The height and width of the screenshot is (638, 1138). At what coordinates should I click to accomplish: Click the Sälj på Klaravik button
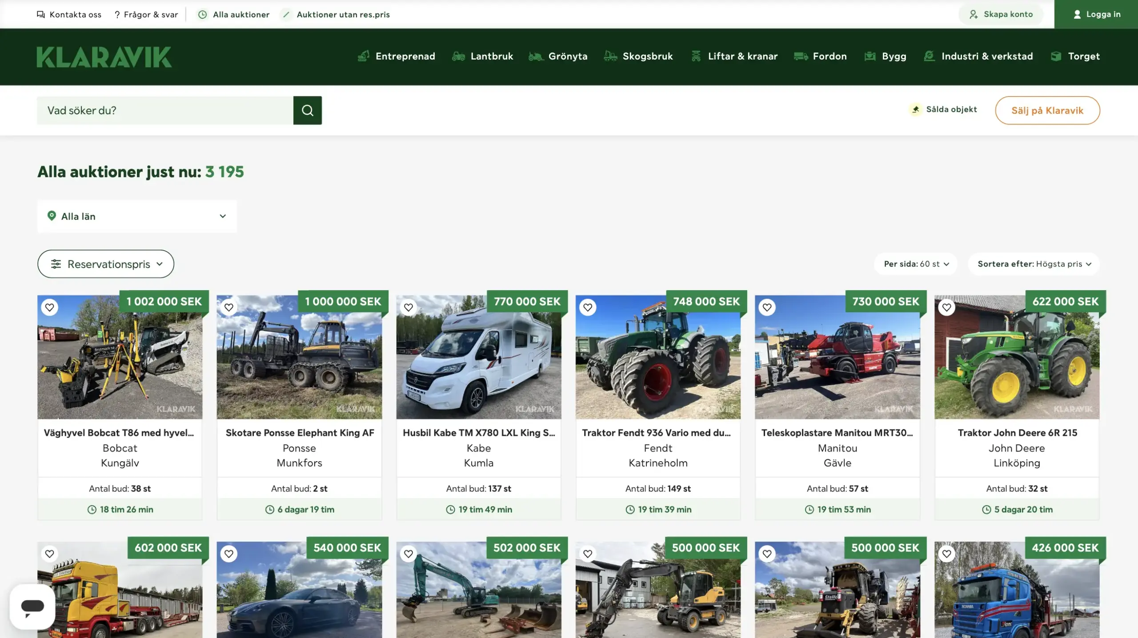[x=1047, y=111]
